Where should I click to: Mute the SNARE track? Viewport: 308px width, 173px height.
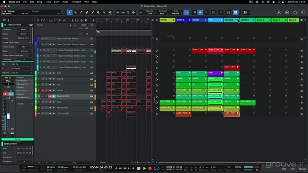click(x=42, y=79)
